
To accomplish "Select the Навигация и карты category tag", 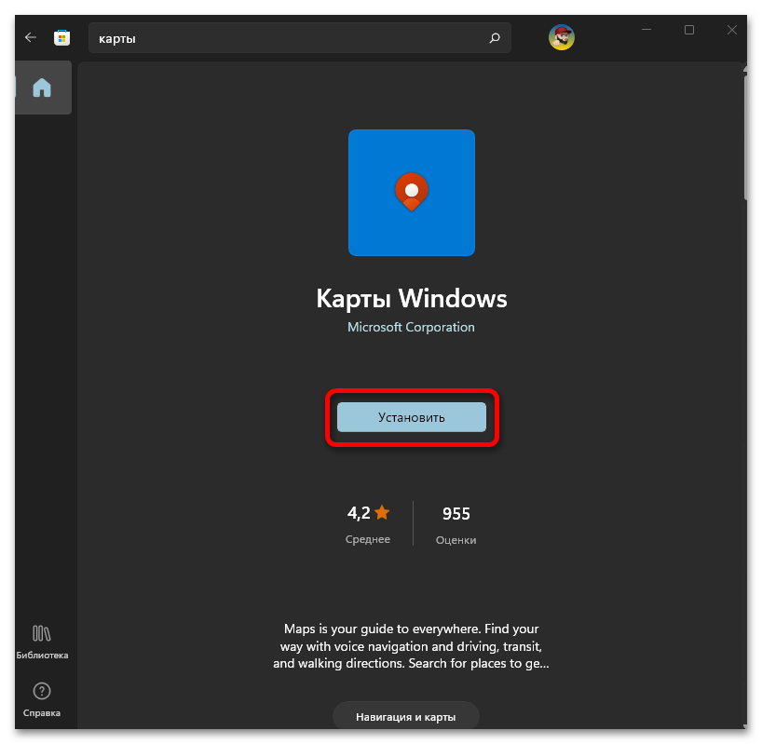I will [406, 717].
